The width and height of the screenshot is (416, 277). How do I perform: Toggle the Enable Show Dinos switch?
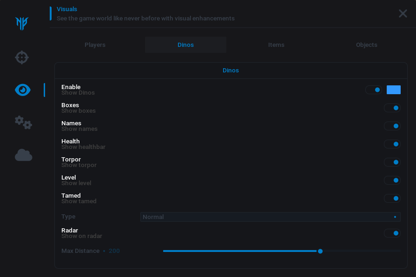374,90
